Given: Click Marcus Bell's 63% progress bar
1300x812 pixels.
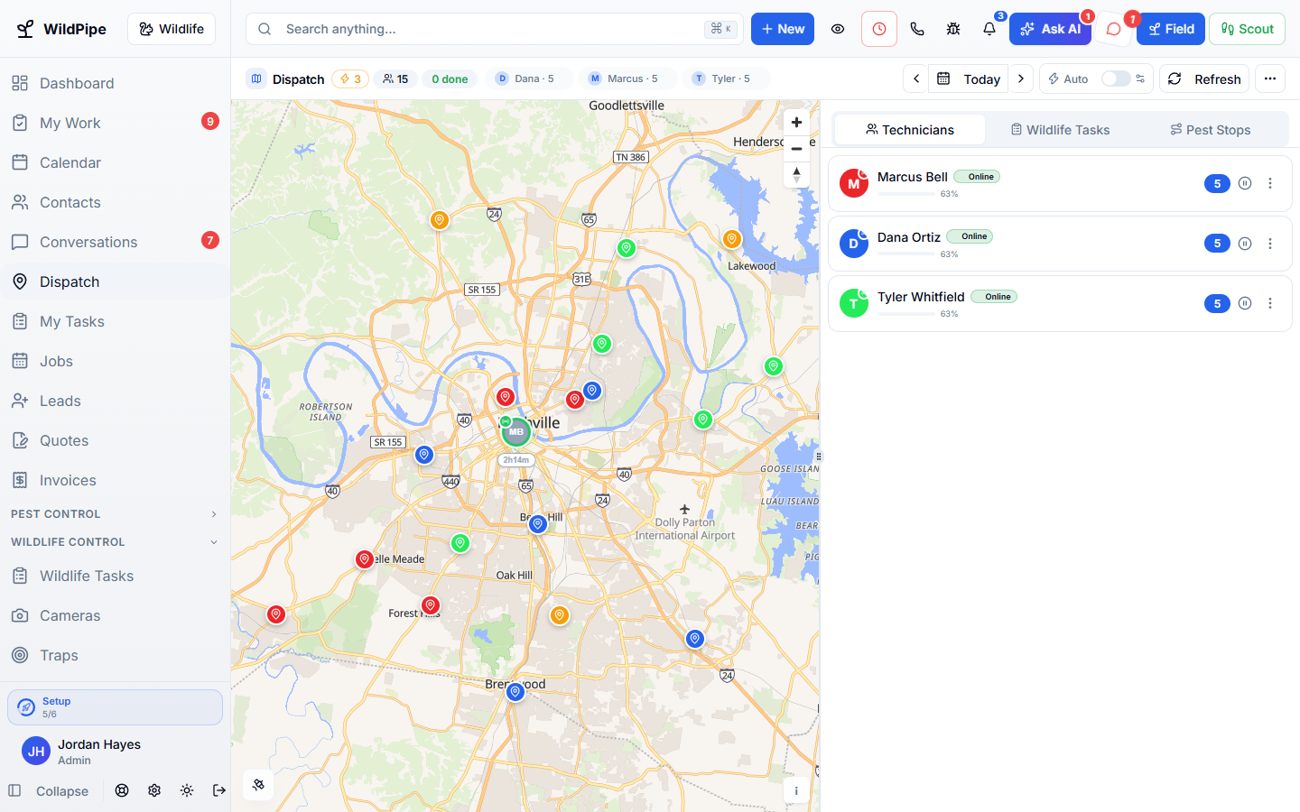Looking at the screenshot, I should 906,194.
